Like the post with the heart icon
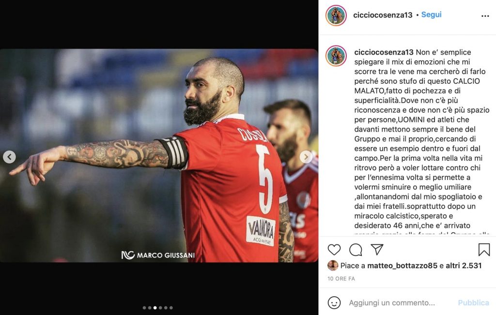Screen dimensions: 496x315 point(334,250)
